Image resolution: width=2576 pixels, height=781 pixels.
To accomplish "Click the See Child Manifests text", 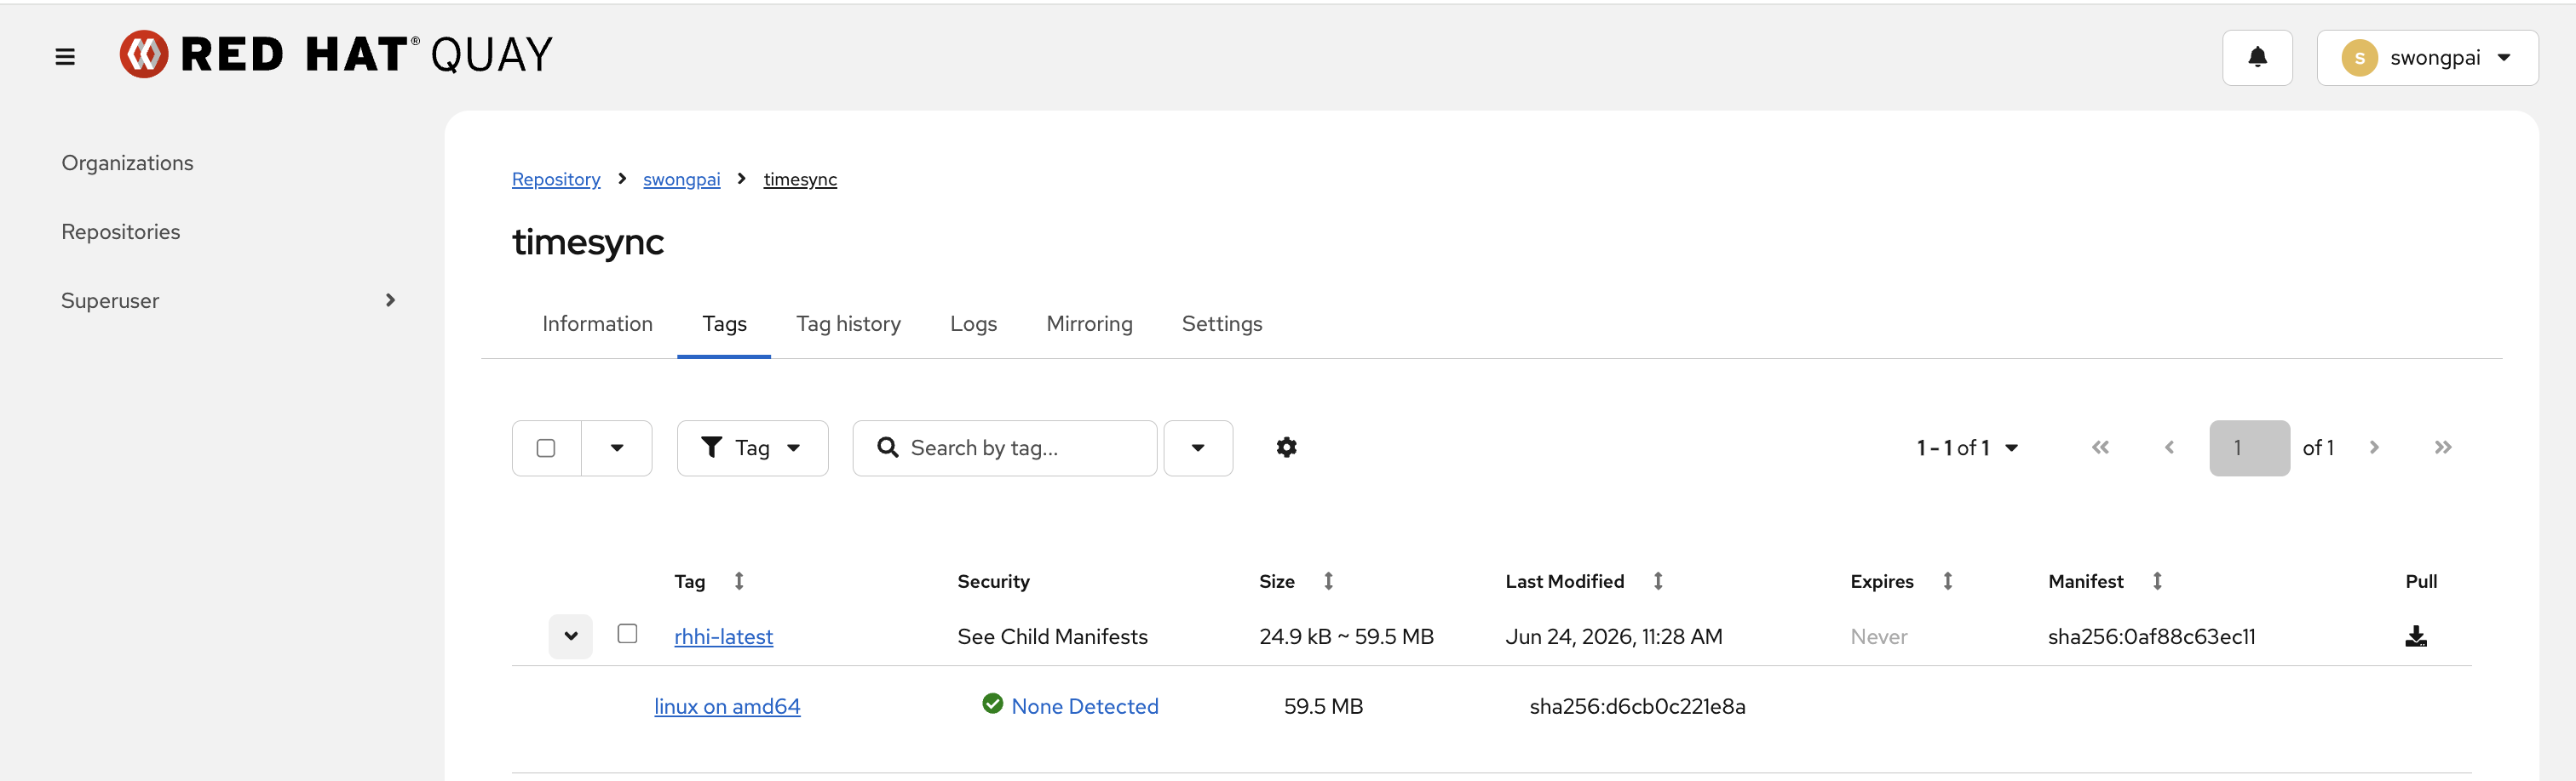I will (x=1052, y=636).
